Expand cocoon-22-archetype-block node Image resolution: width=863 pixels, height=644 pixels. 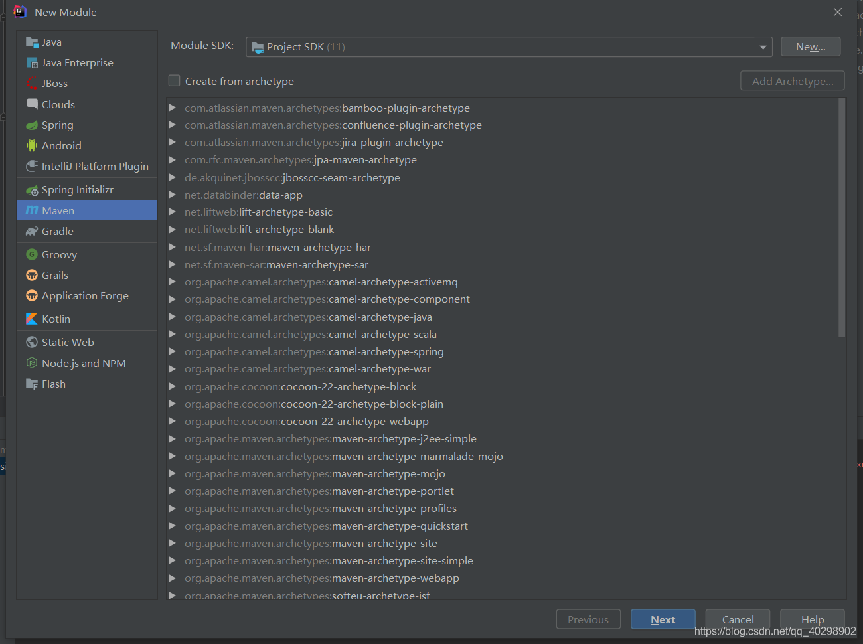tap(173, 386)
